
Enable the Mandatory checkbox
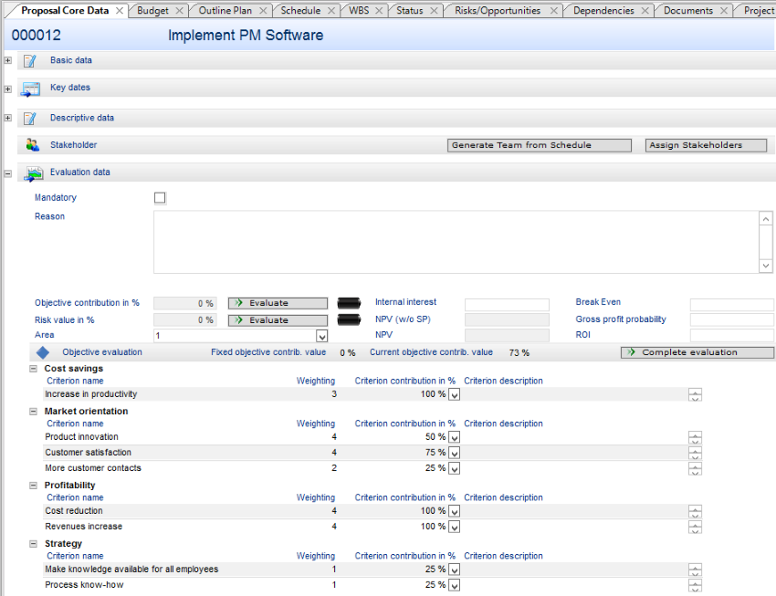pos(160,198)
